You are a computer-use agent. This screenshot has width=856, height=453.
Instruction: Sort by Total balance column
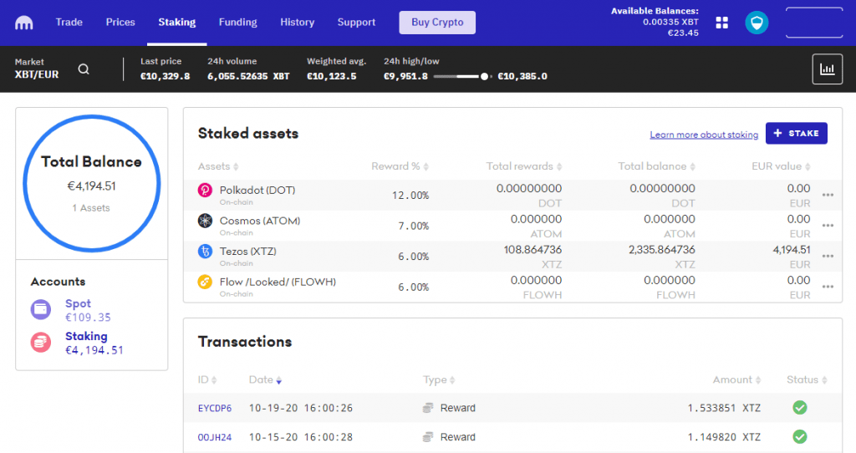click(657, 166)
